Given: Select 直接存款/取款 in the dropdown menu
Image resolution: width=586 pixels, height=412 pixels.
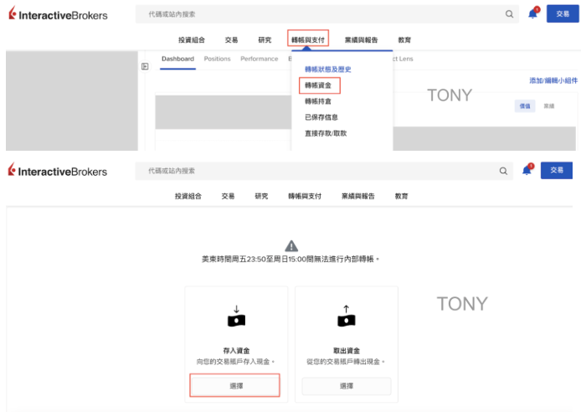Looking at the screenshot, I should pos(326,133).
